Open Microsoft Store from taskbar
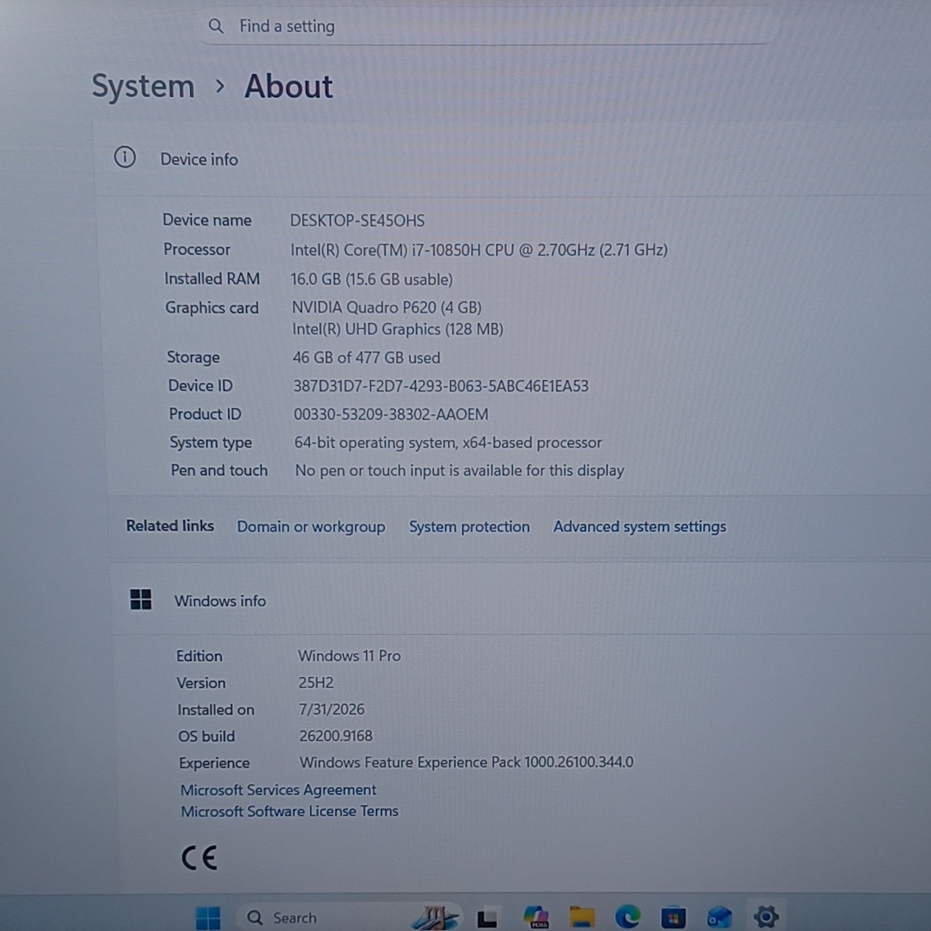The width and height of the screenshot is (931, 931). (x=673, y=917)
